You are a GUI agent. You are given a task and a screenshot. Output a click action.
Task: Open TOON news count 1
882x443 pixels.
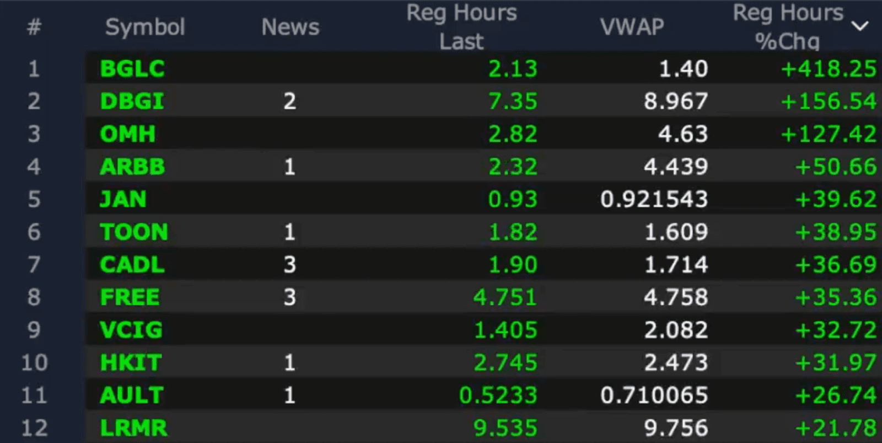(290, 232)
